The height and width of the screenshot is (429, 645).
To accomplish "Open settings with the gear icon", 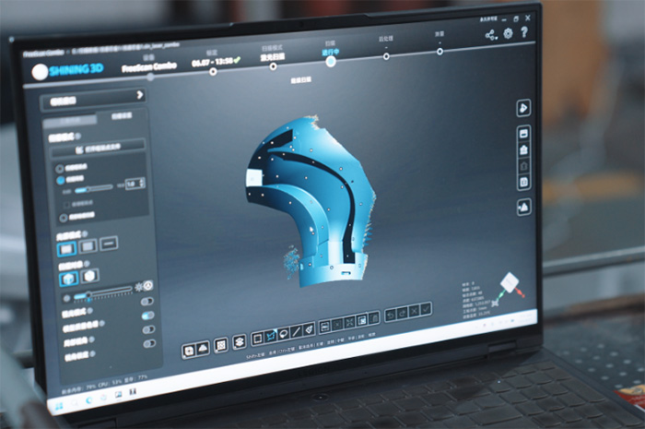I will click(x=508, y=34).
